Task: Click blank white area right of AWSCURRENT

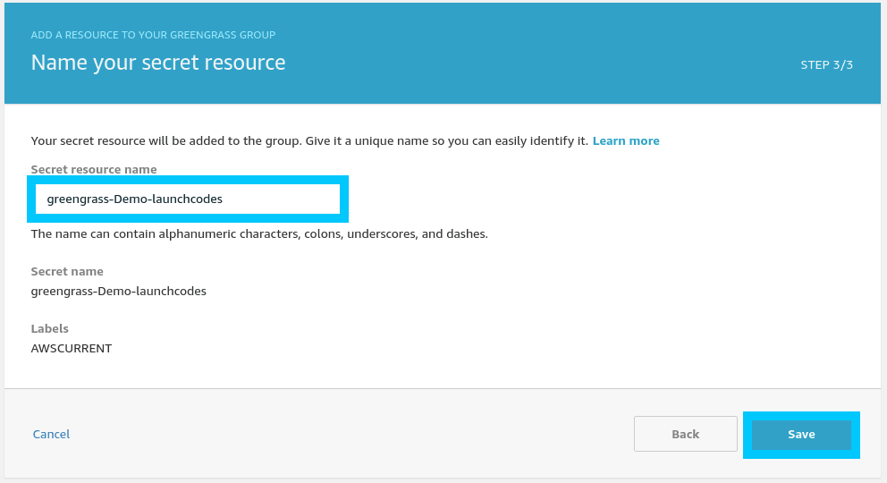Action: pos(447,349)
